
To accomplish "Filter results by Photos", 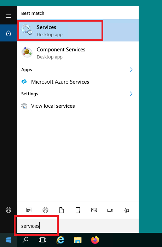I will 94,210.
